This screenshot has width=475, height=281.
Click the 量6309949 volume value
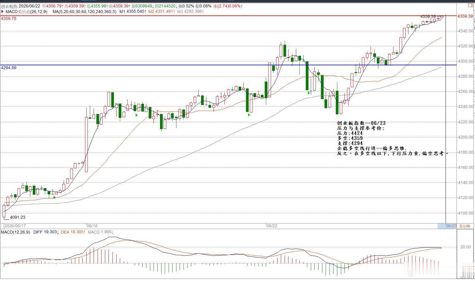[143, 6]
